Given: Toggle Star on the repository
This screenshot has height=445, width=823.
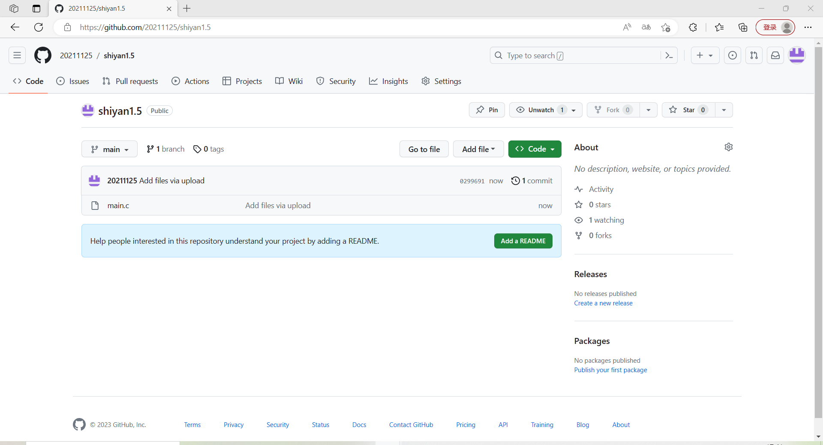Looking at the screenshot, I should 688,110.
